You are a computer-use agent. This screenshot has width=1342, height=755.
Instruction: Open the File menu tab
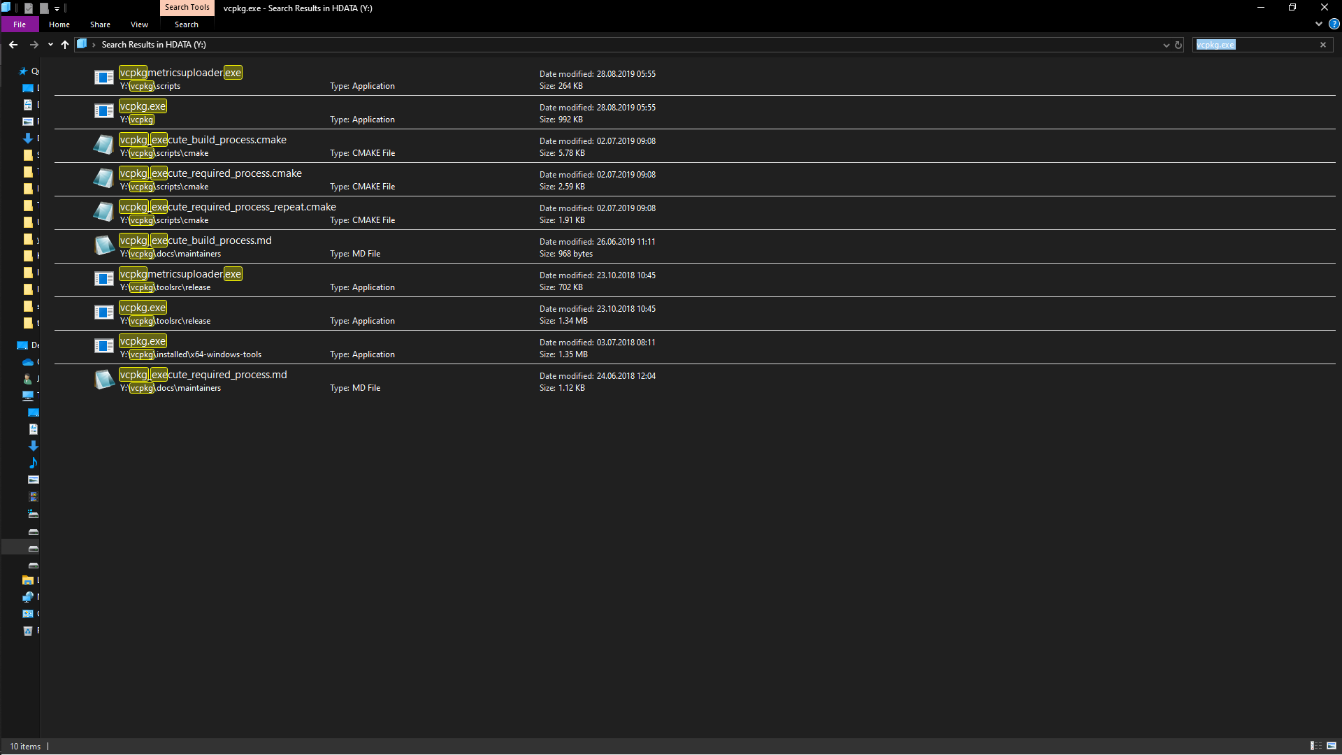tap(20, 24)
